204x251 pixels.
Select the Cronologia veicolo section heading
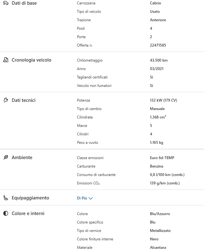(31, 60)
